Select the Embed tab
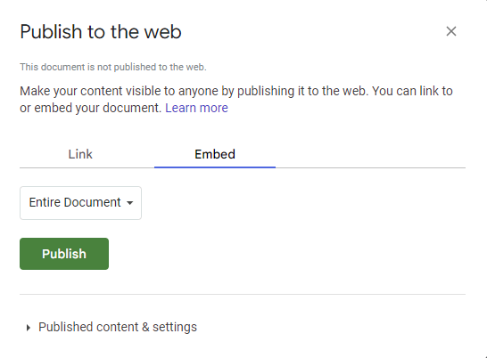Screen dimensions: 487x358 click(x=215, y=154)
